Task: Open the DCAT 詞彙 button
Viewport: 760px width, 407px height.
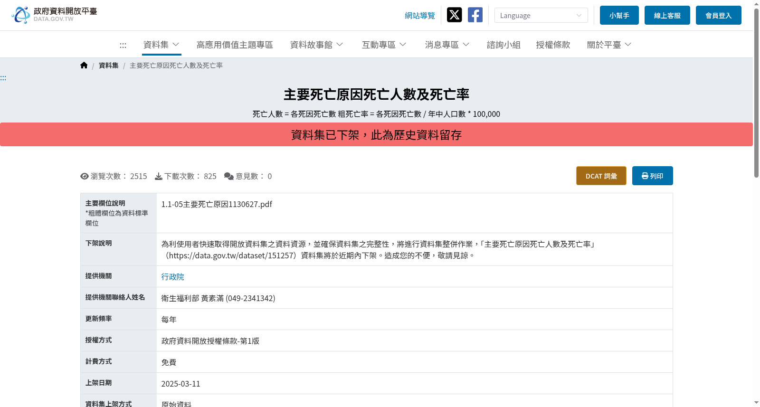Action: (x=601, y=176)
